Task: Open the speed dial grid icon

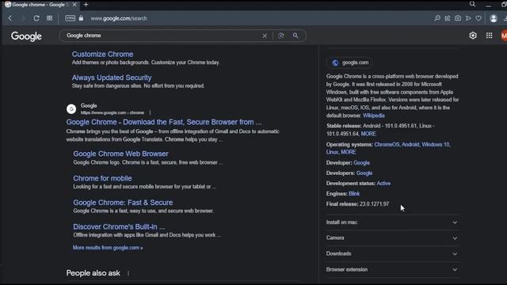Action: point(49,18)
